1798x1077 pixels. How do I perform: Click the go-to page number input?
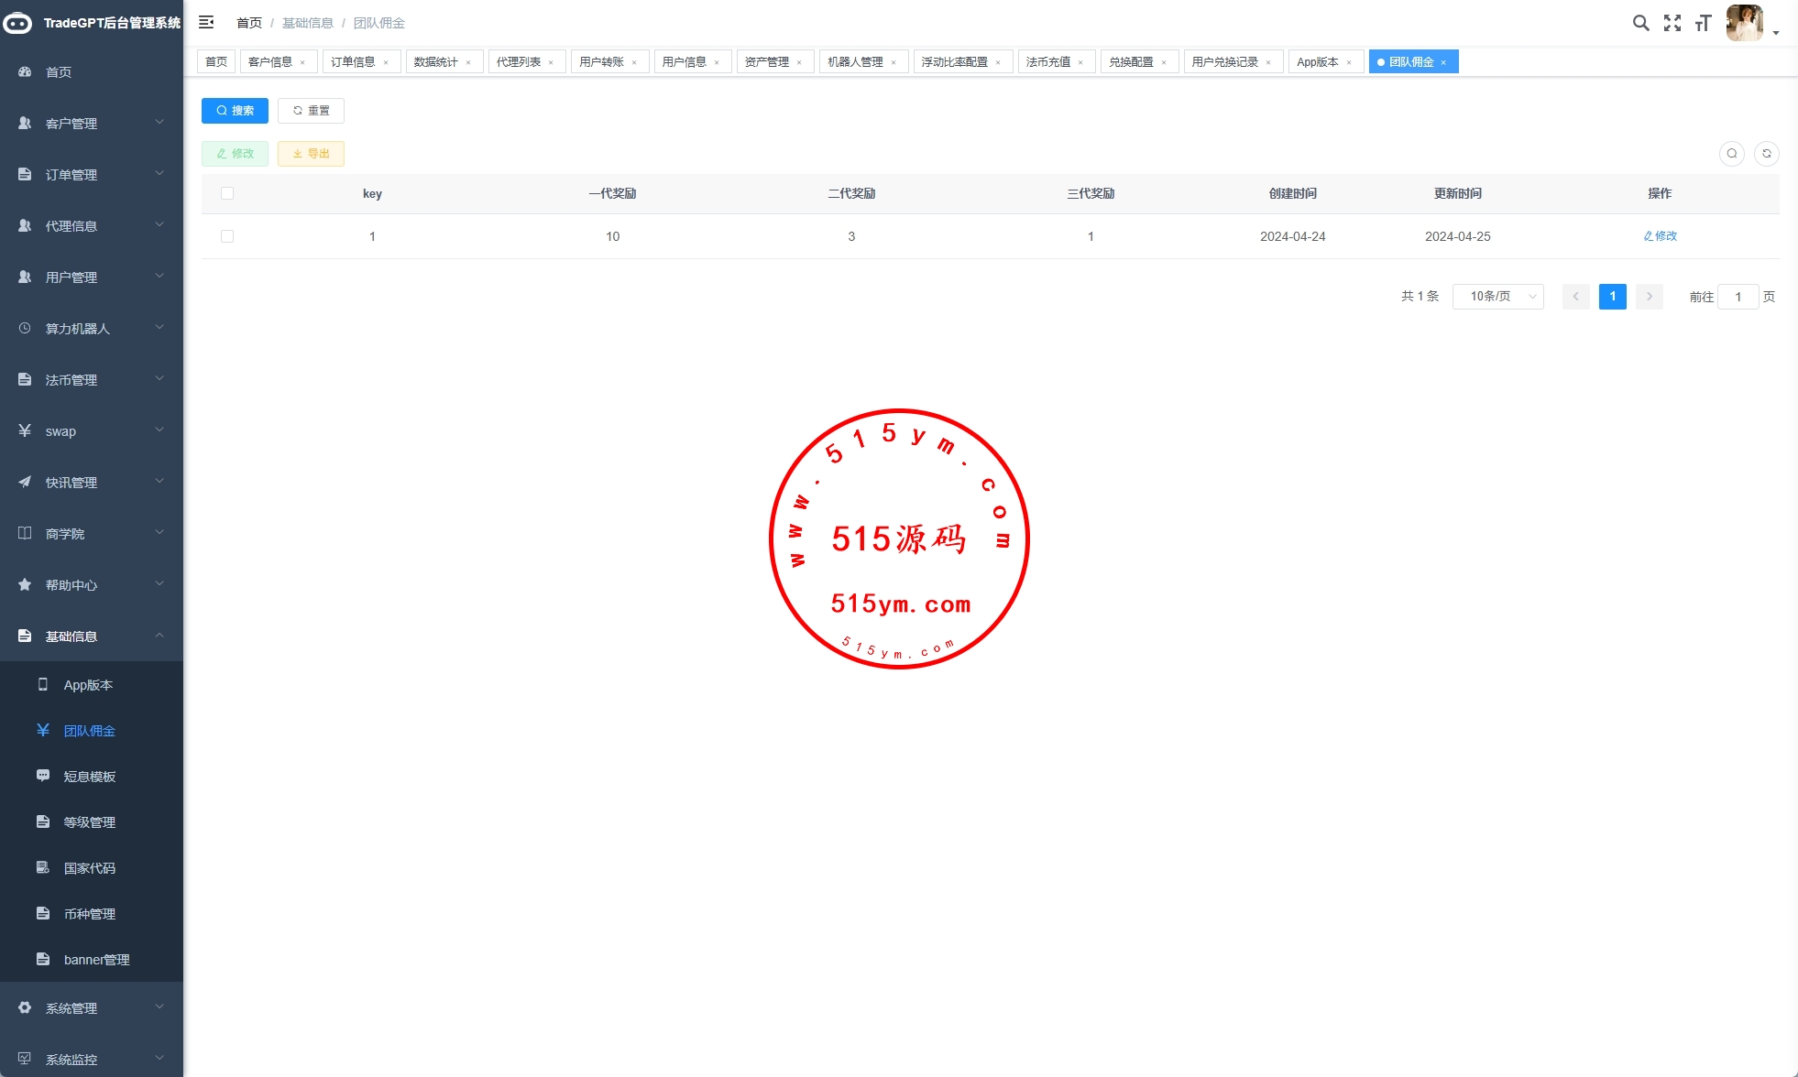pyautogui.click(x=1738, y=297)
